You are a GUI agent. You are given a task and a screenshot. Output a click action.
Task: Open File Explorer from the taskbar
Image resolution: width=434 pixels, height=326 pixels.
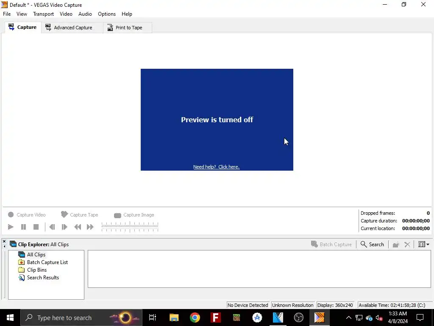coord(174,318)
